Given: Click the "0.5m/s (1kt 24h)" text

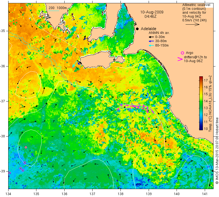Looking at the screenshot, I should point(194,20).
